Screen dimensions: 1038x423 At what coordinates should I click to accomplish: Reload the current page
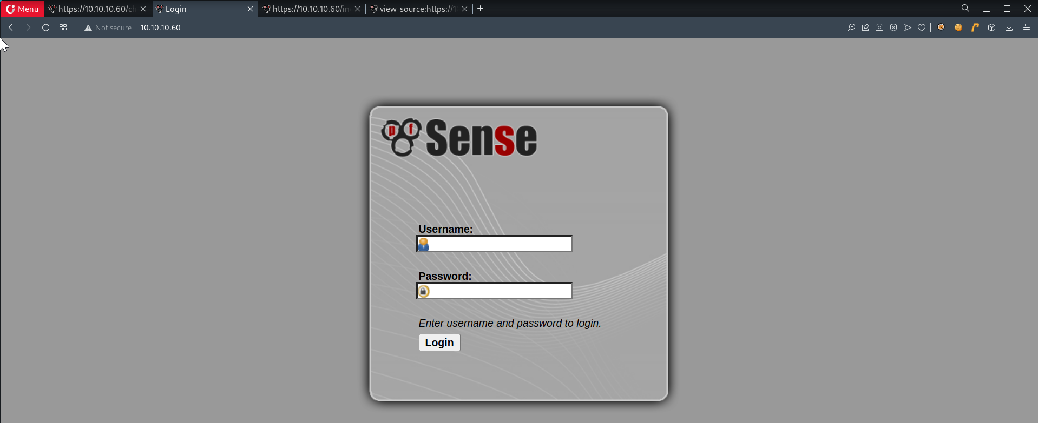coord(46,28)
